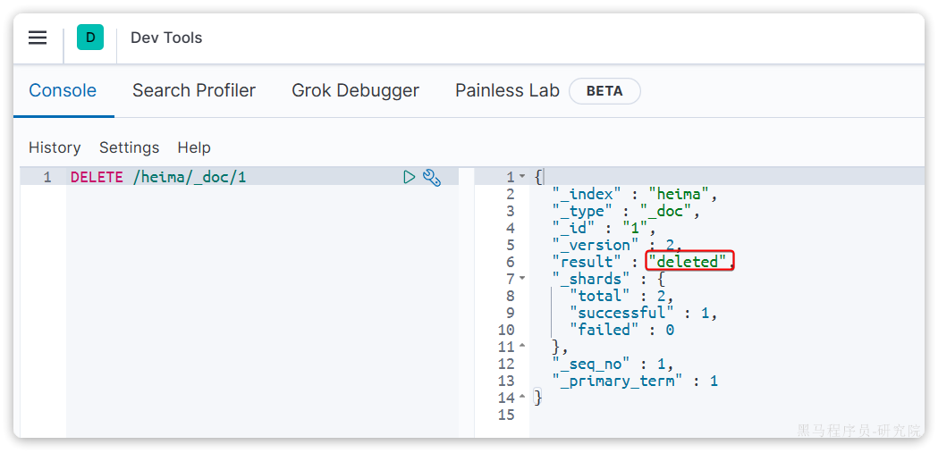Collapse the root JSON object at line 1
The width and height of the screenshot is (938, 453).
tap(522, 177)
